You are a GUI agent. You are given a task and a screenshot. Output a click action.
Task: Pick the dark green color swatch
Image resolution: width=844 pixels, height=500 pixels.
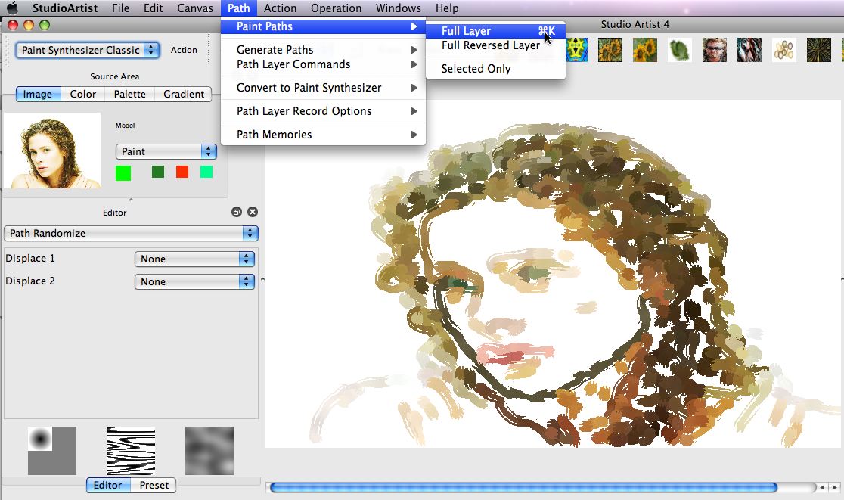158,172
